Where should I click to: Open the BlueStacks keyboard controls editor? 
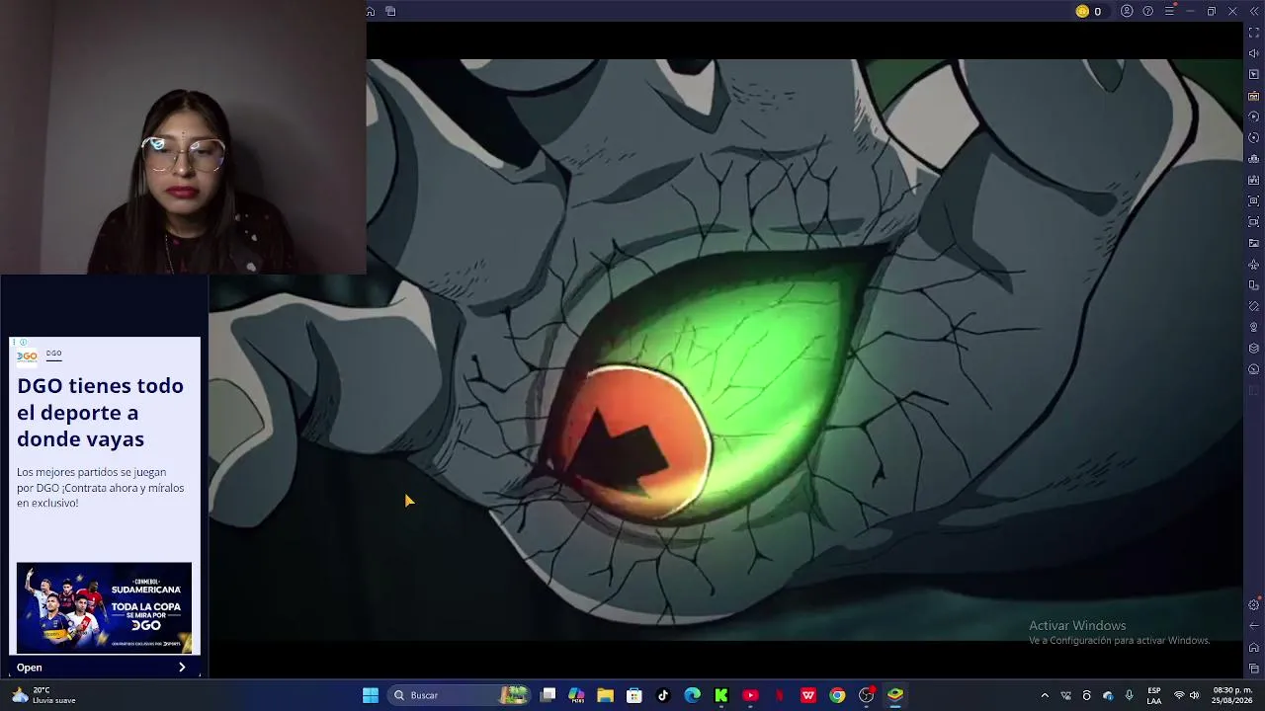pos(1254,96)
